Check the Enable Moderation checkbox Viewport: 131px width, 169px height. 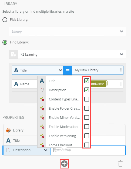coord(87,127)
